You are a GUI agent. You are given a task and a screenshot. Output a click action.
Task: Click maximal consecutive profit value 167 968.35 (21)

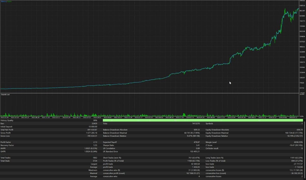click(x=193, y=173)
